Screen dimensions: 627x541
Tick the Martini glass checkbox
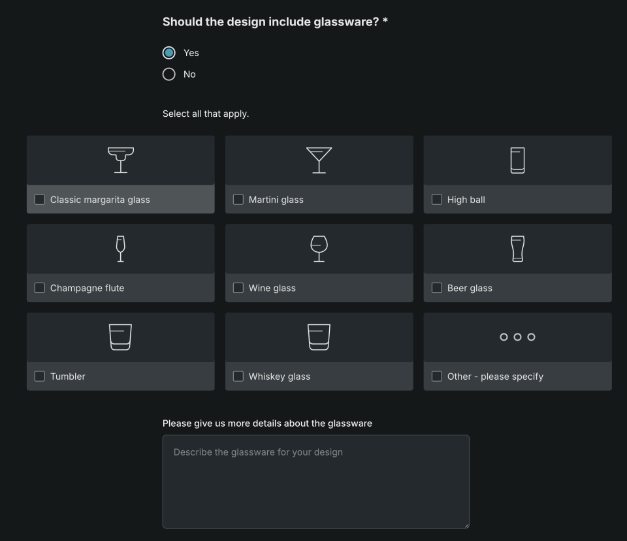[238, 200]
